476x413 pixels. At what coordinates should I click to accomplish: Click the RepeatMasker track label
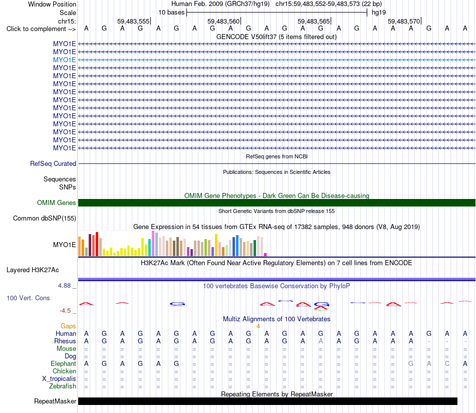pyautogui.click(x=55, y=401)
